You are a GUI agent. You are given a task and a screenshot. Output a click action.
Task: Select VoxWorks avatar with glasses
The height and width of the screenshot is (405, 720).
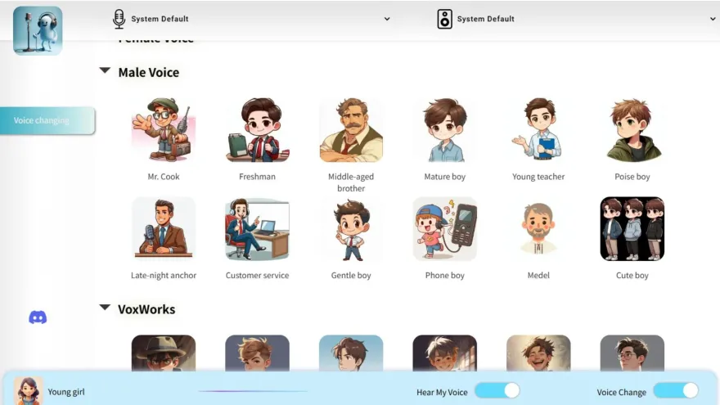pyautogui.click(x=632, y=353)
